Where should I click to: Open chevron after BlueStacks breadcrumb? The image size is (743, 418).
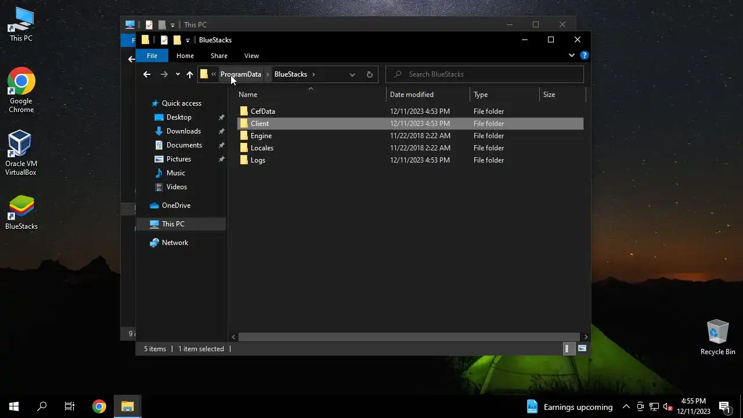tap(313, 74)
